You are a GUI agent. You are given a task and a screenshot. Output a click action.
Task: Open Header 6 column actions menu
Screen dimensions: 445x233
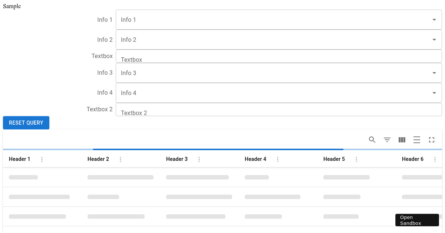(435, 159)
